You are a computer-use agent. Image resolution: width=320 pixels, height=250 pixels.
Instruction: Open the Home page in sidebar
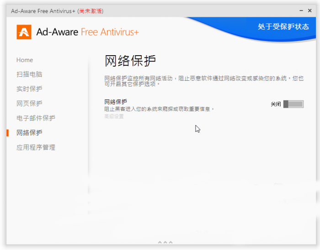[x=25, y=60]
